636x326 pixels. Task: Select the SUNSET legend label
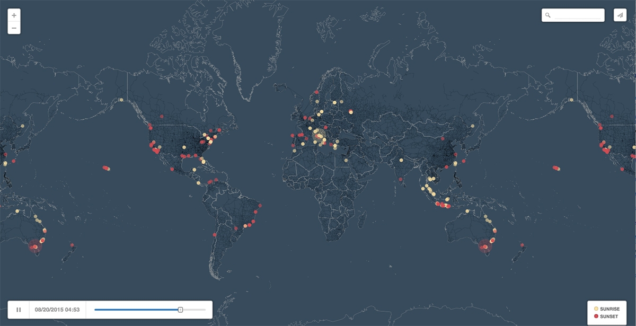pos(609,316)
